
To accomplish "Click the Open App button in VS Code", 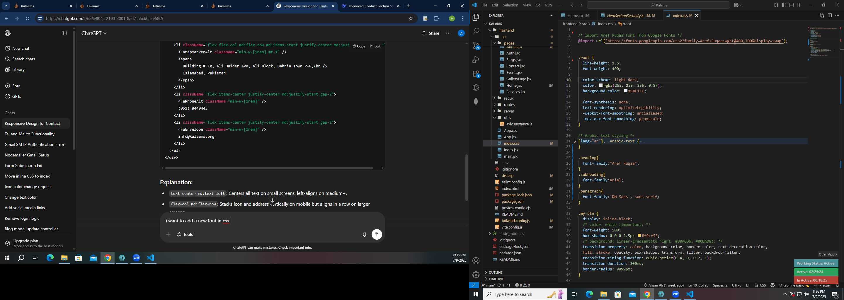I will [x=828, y=255].
